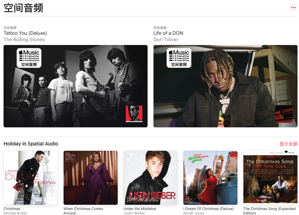Open the Don Toliver feature image

click(x=225, y=86)
